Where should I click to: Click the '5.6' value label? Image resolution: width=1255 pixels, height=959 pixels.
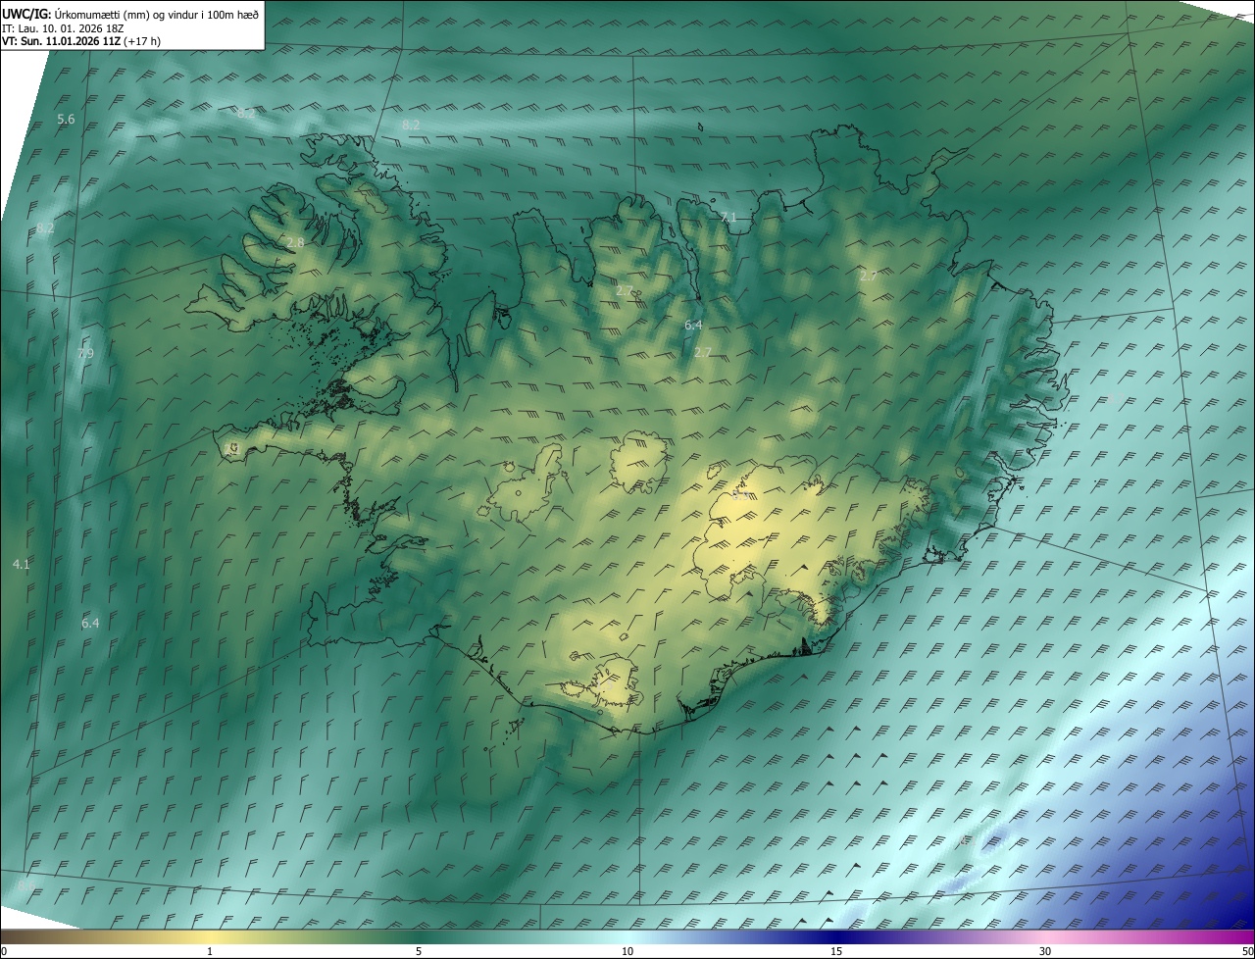[x=66, y=120]
